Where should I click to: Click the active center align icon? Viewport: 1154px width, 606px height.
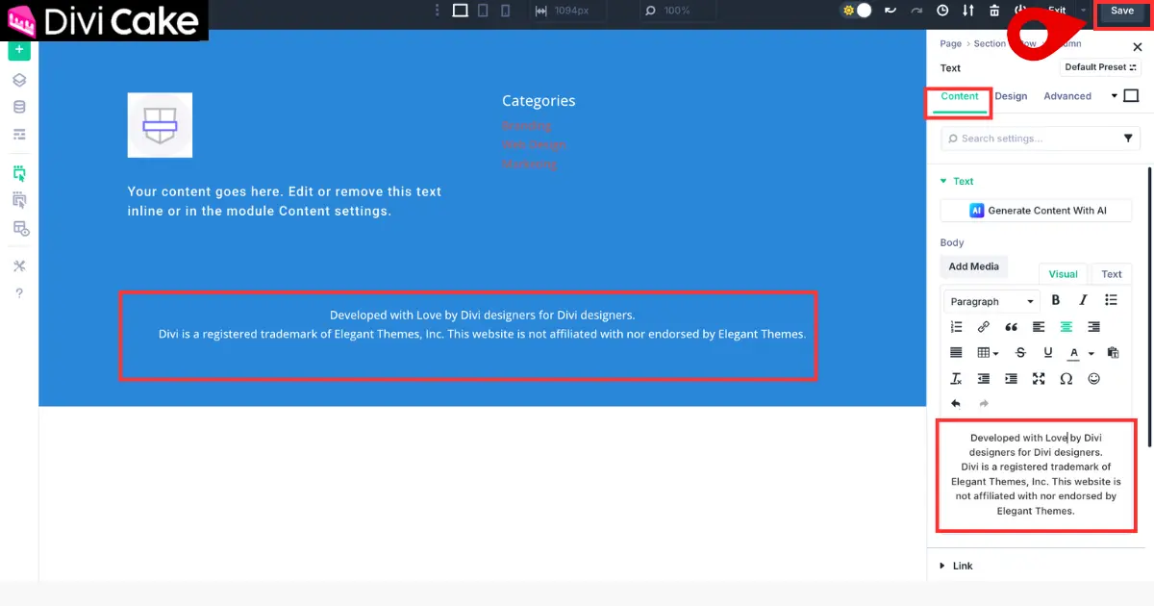tap(1066, 327)
